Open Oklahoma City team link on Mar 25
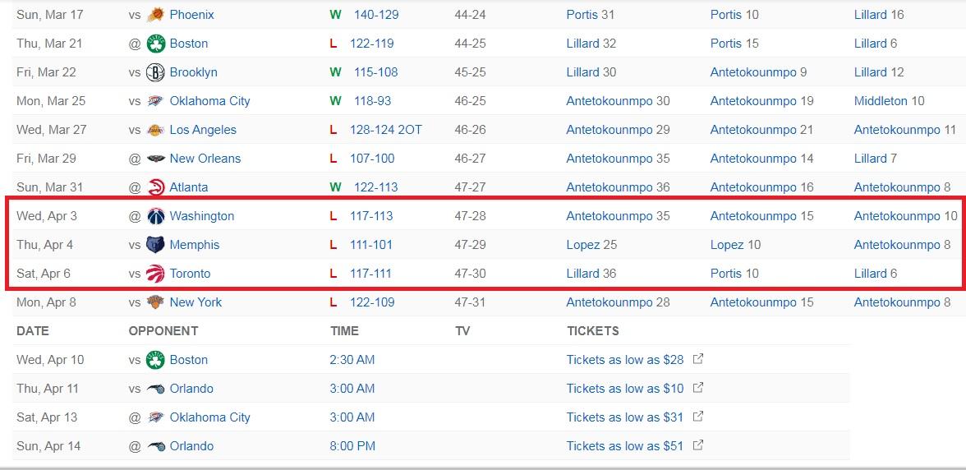 [x=209, y=101]
